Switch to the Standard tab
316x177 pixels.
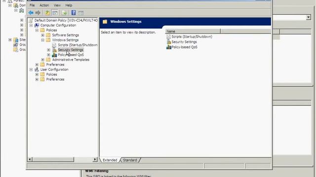[x=130, y=160]
